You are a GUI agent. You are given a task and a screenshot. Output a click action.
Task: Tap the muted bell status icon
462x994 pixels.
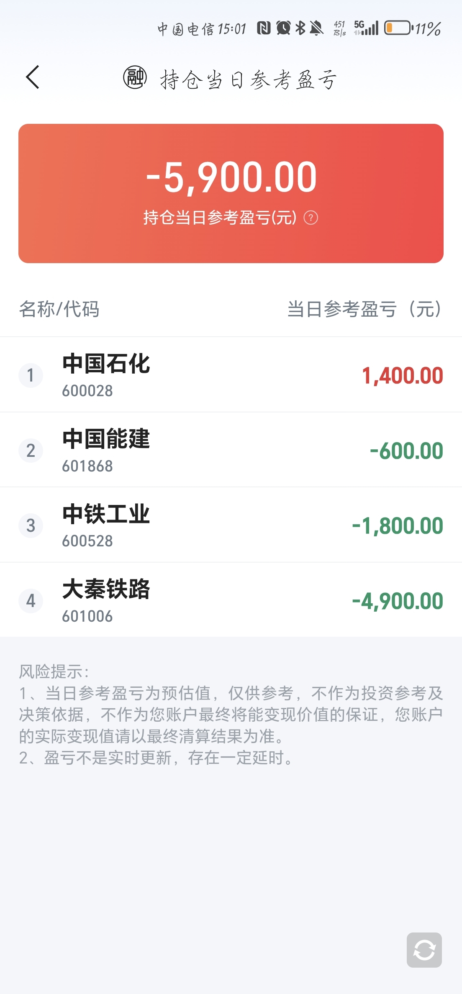tap(316, 28)
